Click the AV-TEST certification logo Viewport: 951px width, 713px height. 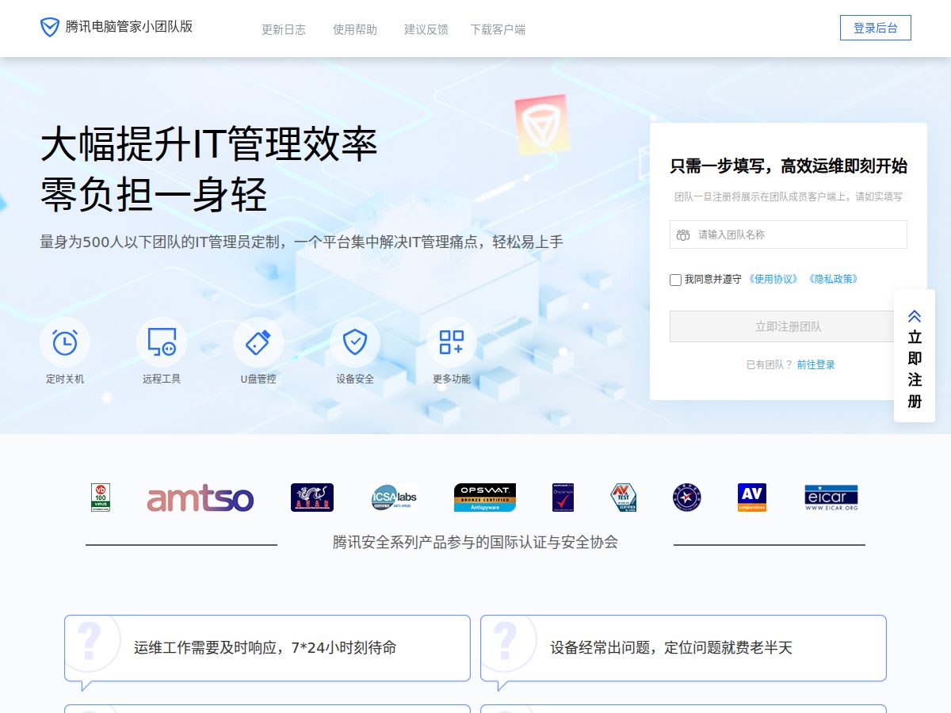point(624,498)
